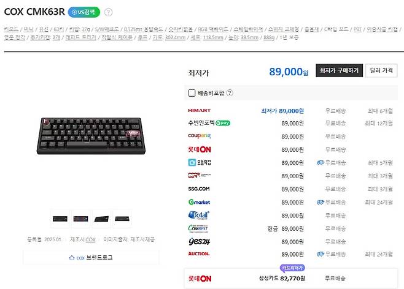404x289 pixels.
Task: Select the AUCTION seller logo
Action: (x=199, y=254)
